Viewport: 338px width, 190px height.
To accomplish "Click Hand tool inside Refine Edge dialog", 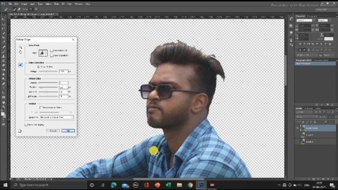I will [x=20, y=52].
